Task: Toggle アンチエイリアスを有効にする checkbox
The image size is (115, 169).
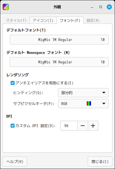Action: [13, 83]
